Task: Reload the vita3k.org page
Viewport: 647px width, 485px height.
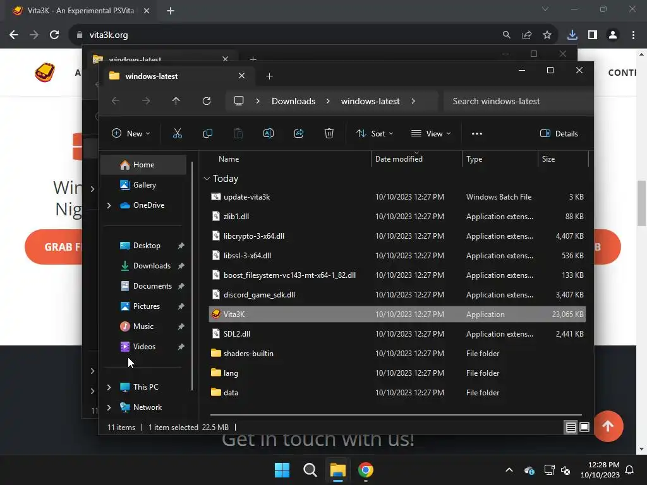Action: point(54,35)
